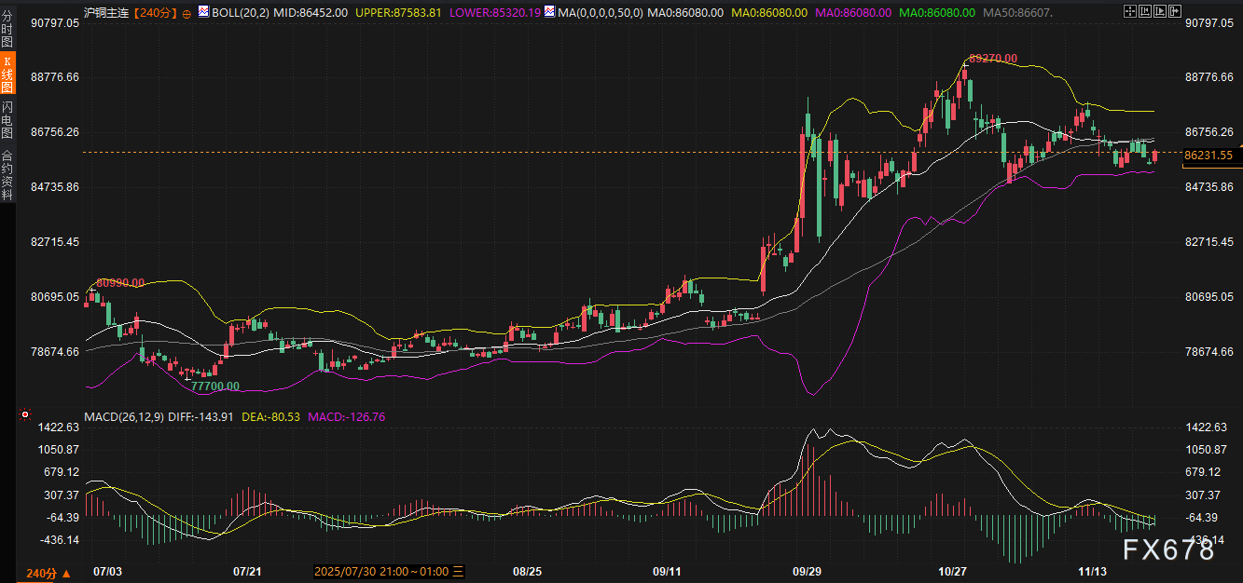The height and width of the screenshot is (583, 1243).
Task: Click the 89270.00 high price marker
Action: click(992, 58)
